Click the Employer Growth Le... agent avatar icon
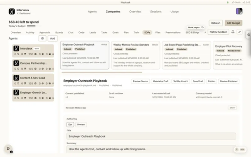This screenshot has height=157, width=251. (x=16, y=92)
